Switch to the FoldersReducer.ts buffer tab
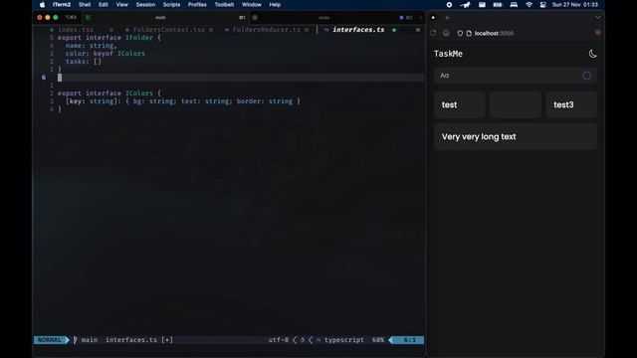The width and height of the screenshot is (637, 358). coord(266,30)
